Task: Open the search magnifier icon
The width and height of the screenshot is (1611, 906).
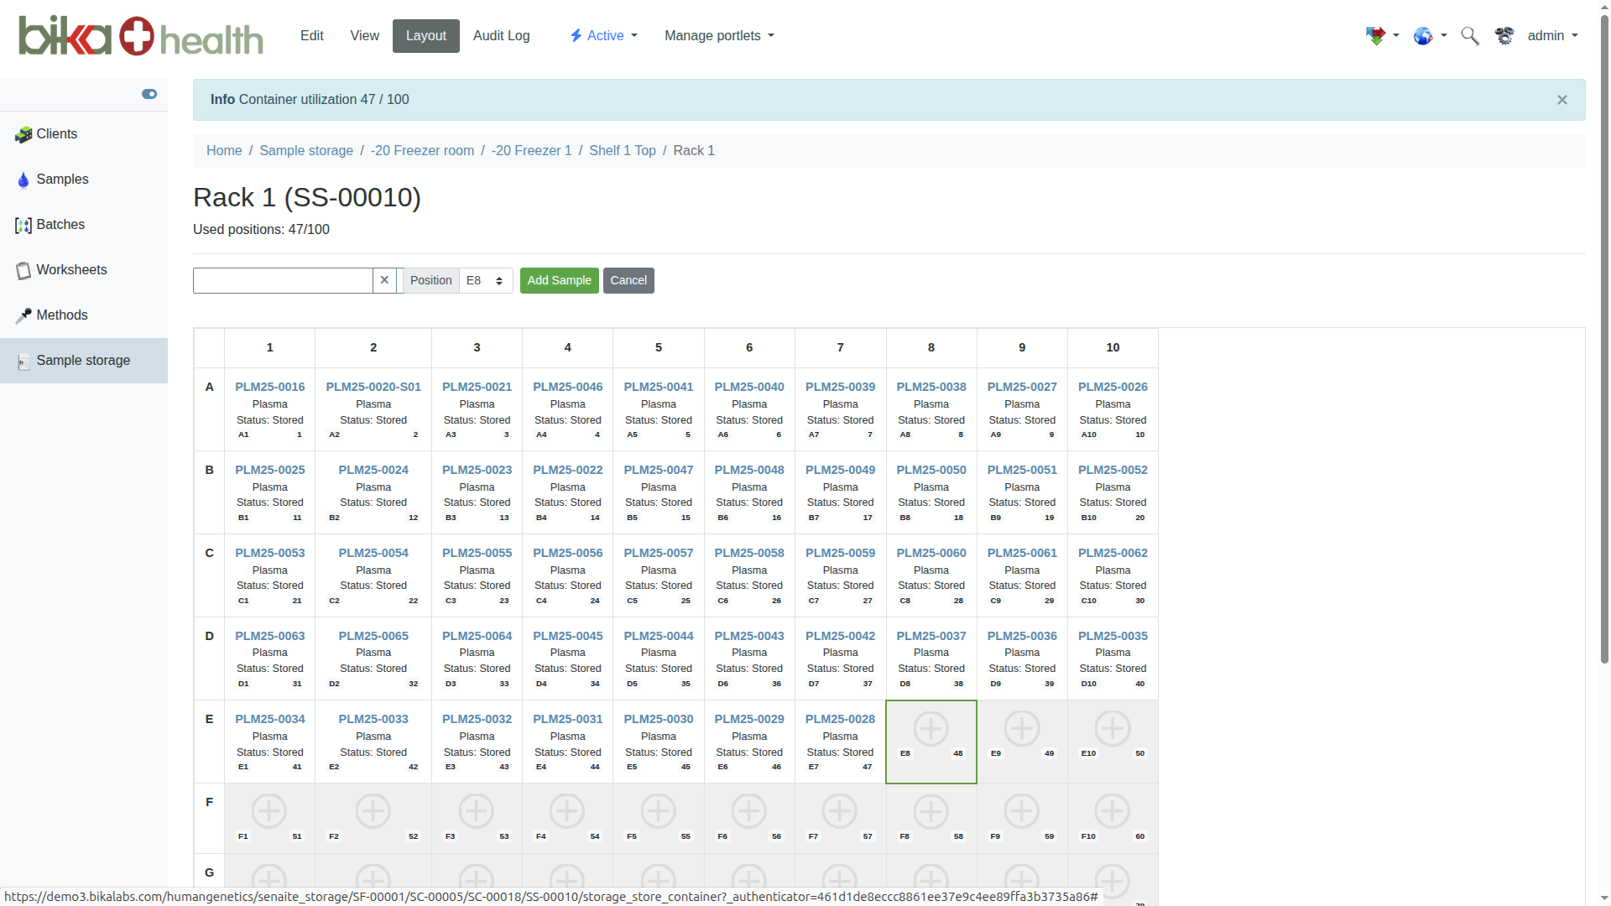Action: tap(1469, 35)
